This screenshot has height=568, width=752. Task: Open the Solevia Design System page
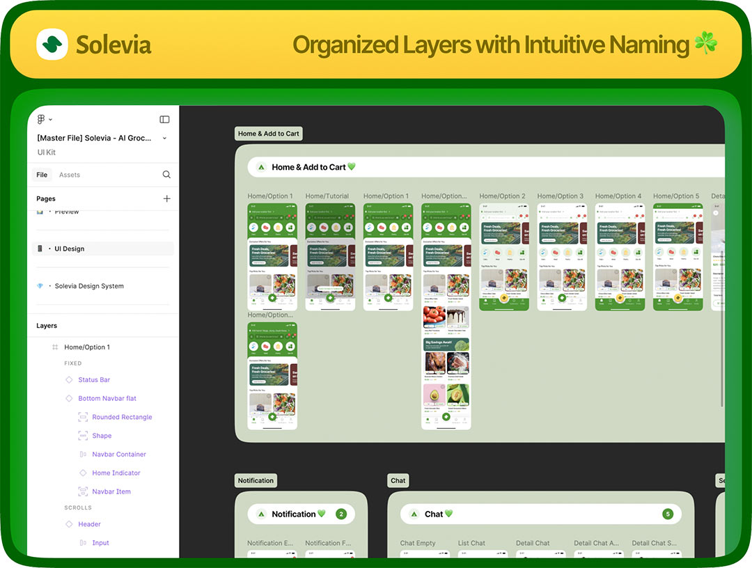pyautogui.click(x=89, y=286)
